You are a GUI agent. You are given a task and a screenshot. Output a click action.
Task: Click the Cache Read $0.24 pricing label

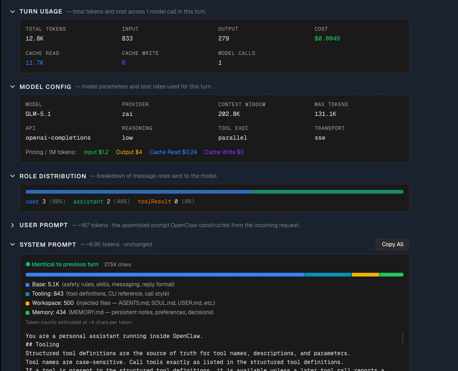(x=173, y=152)
